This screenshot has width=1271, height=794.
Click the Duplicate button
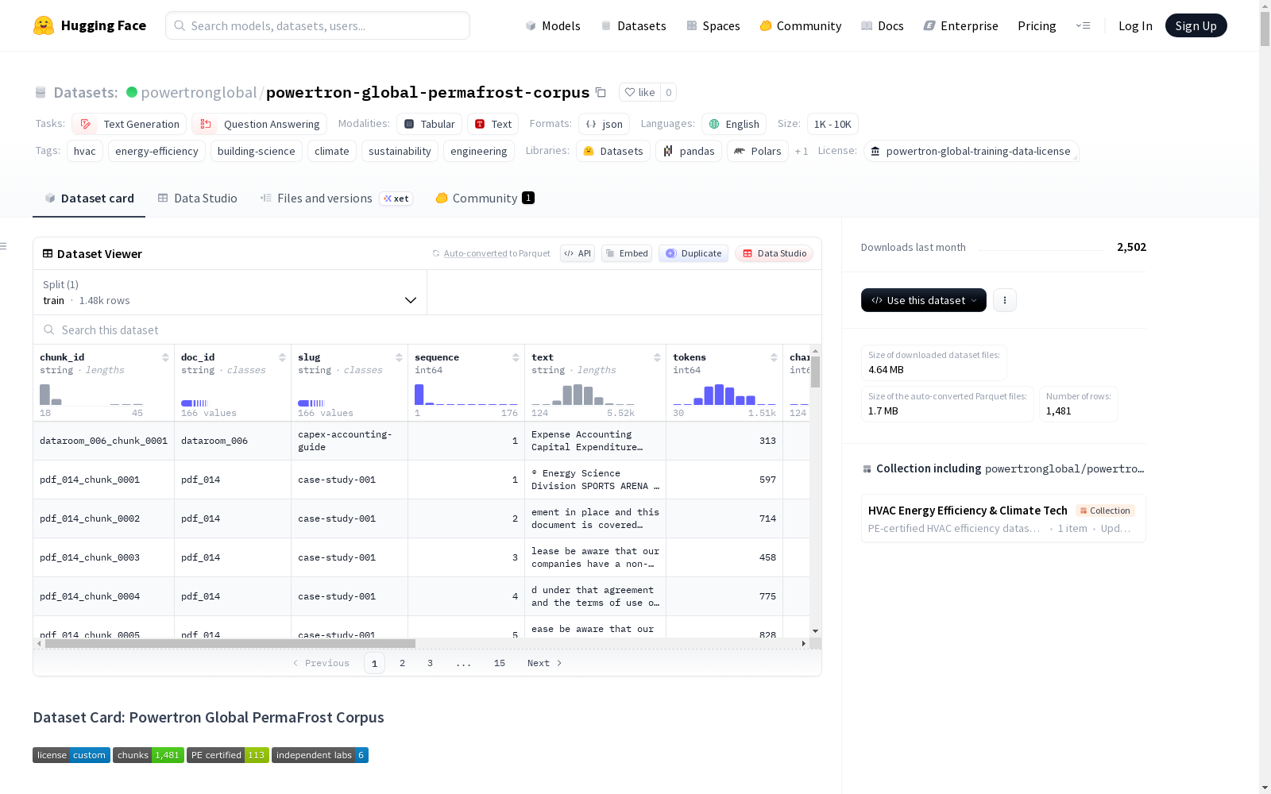coord(693,253)
